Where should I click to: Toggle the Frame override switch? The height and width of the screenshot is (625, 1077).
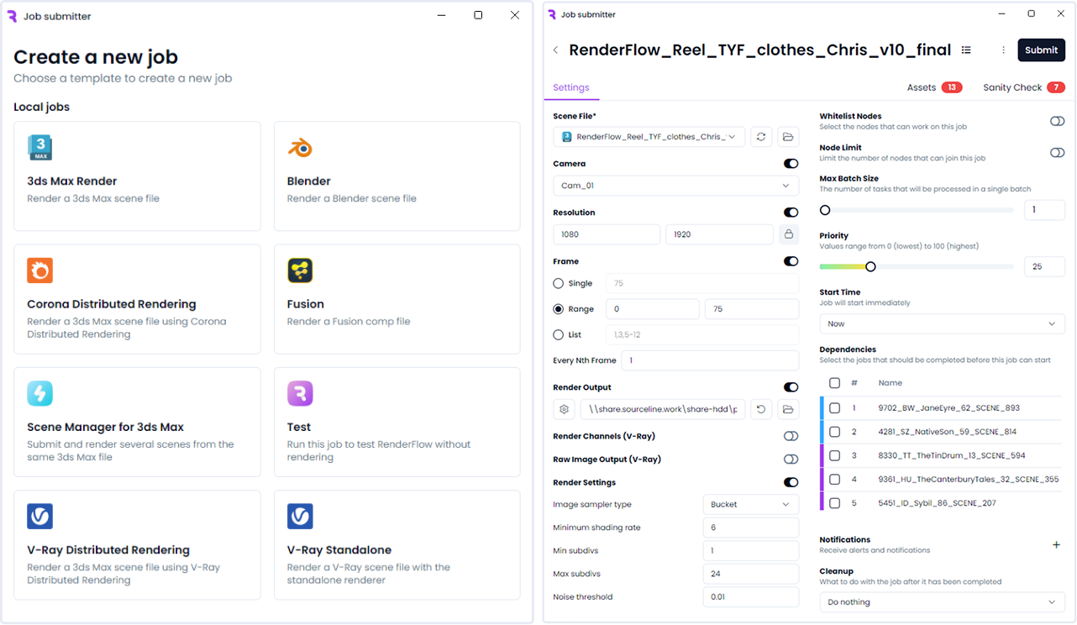(791, 261)
